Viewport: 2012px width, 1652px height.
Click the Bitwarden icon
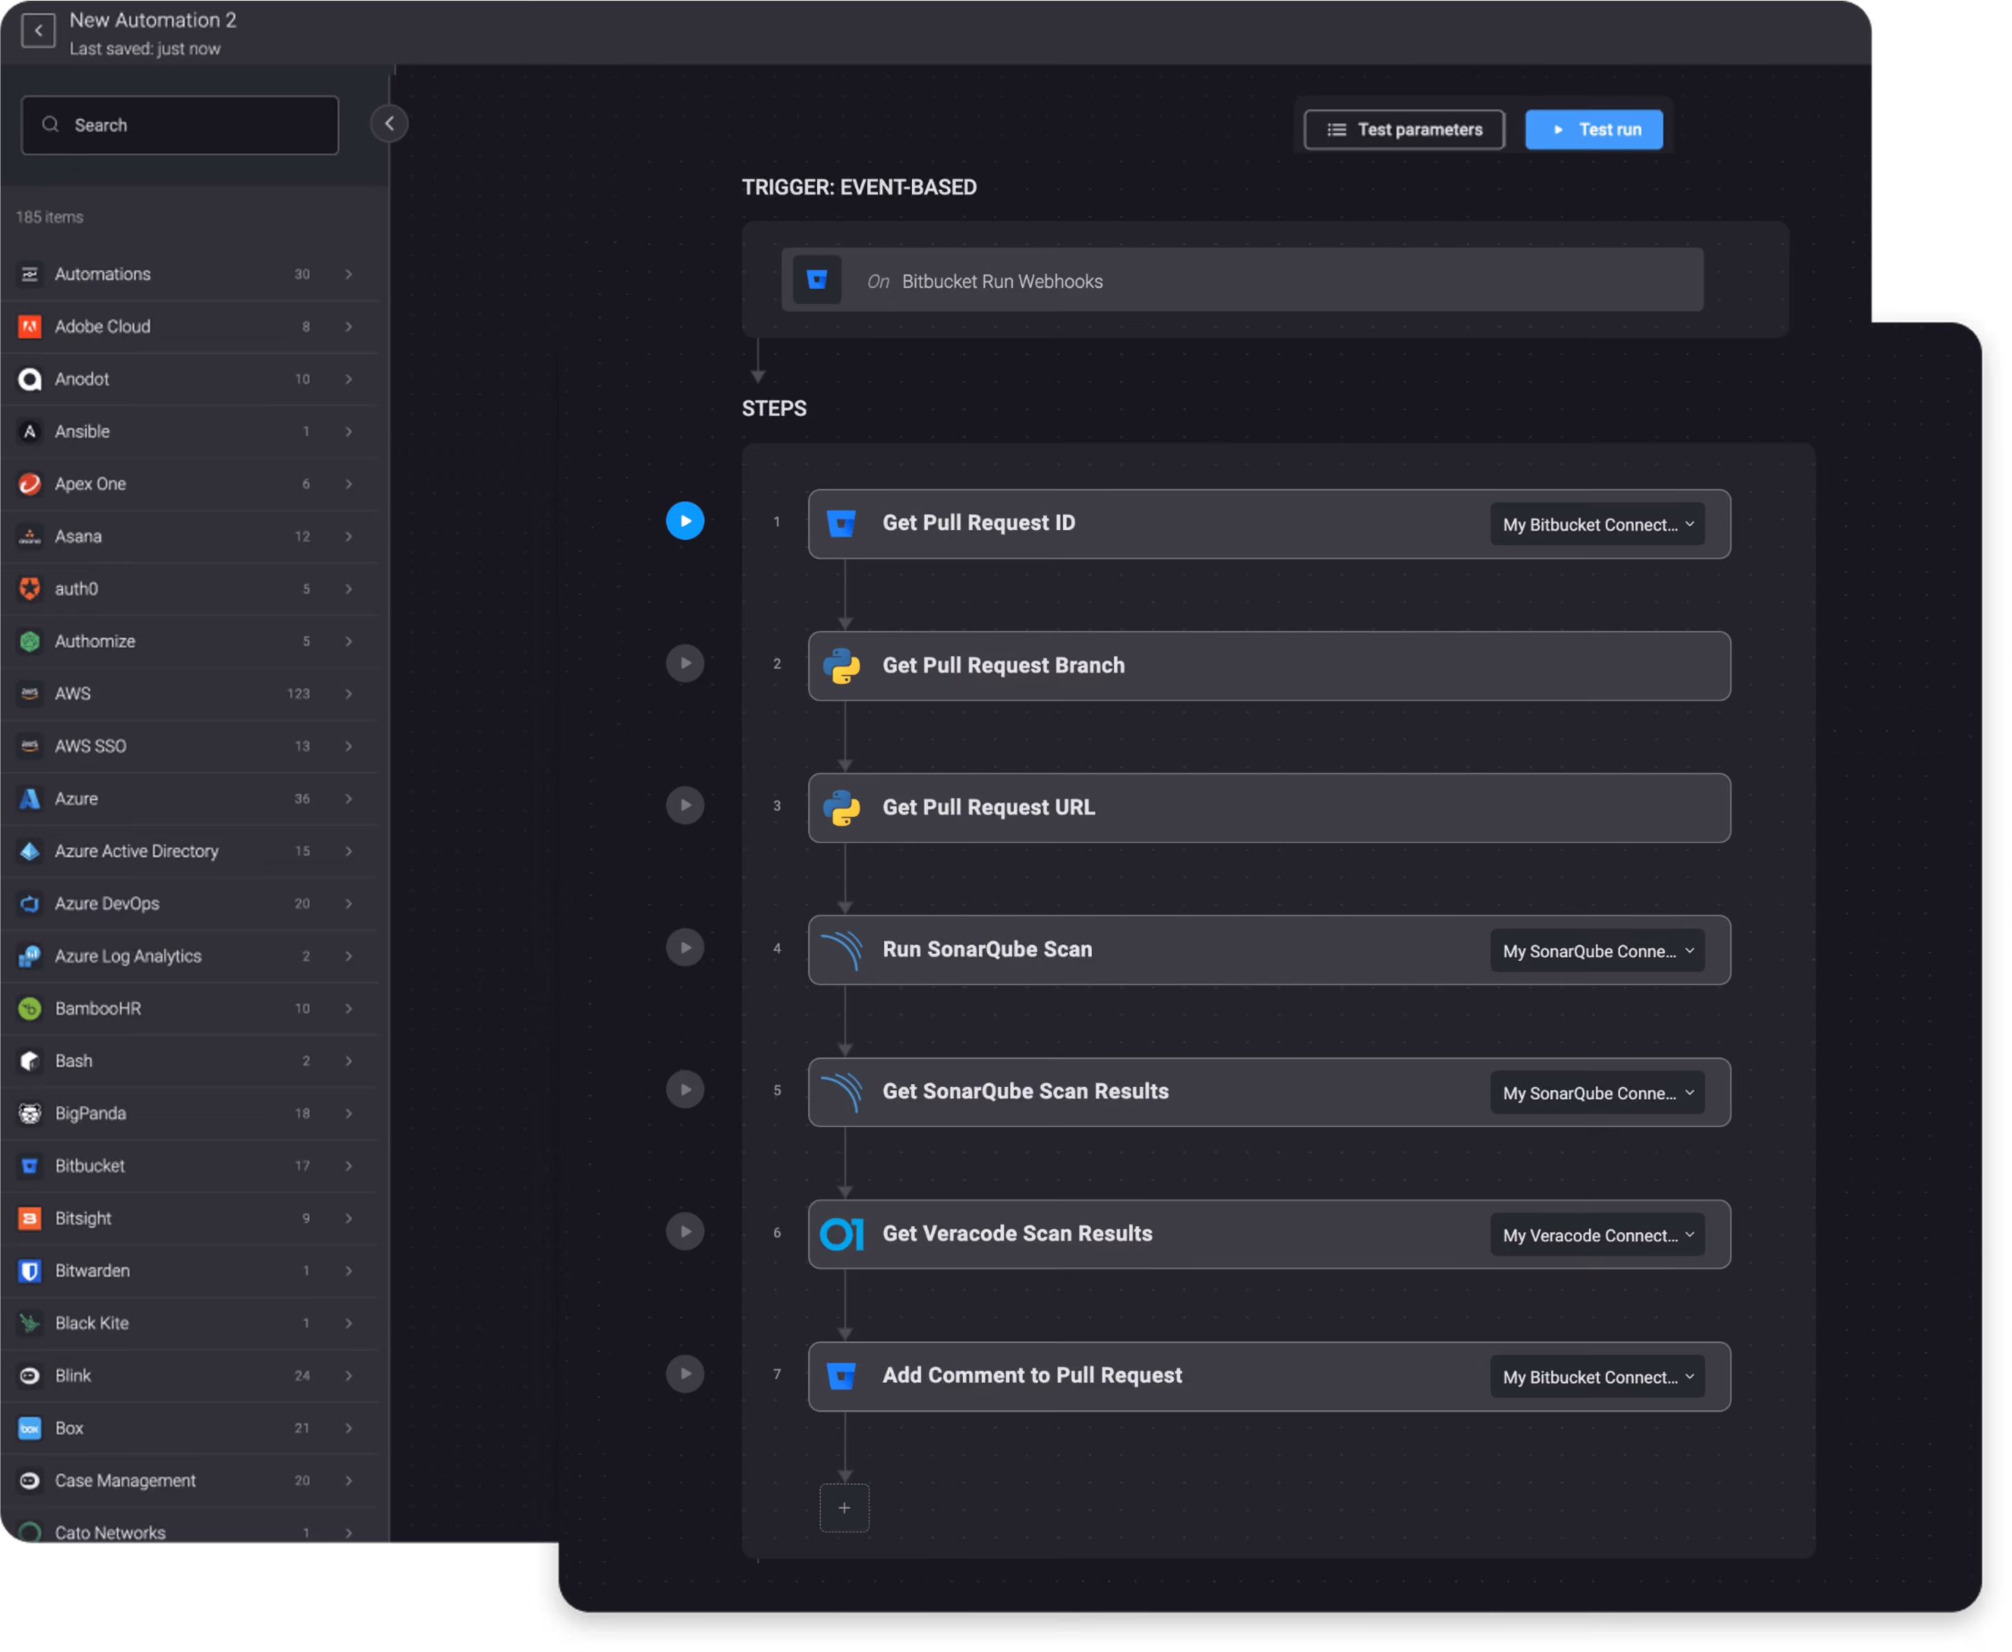[30, 1270]
